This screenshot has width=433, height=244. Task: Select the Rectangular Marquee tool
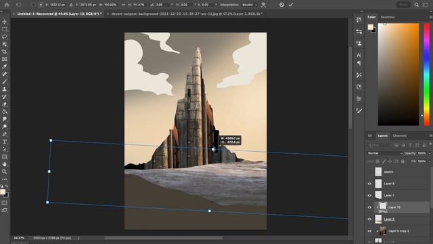click(5, 29)
